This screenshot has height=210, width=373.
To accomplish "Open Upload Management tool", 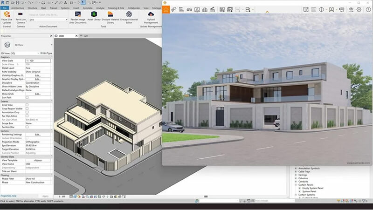I will pos(151,14).
